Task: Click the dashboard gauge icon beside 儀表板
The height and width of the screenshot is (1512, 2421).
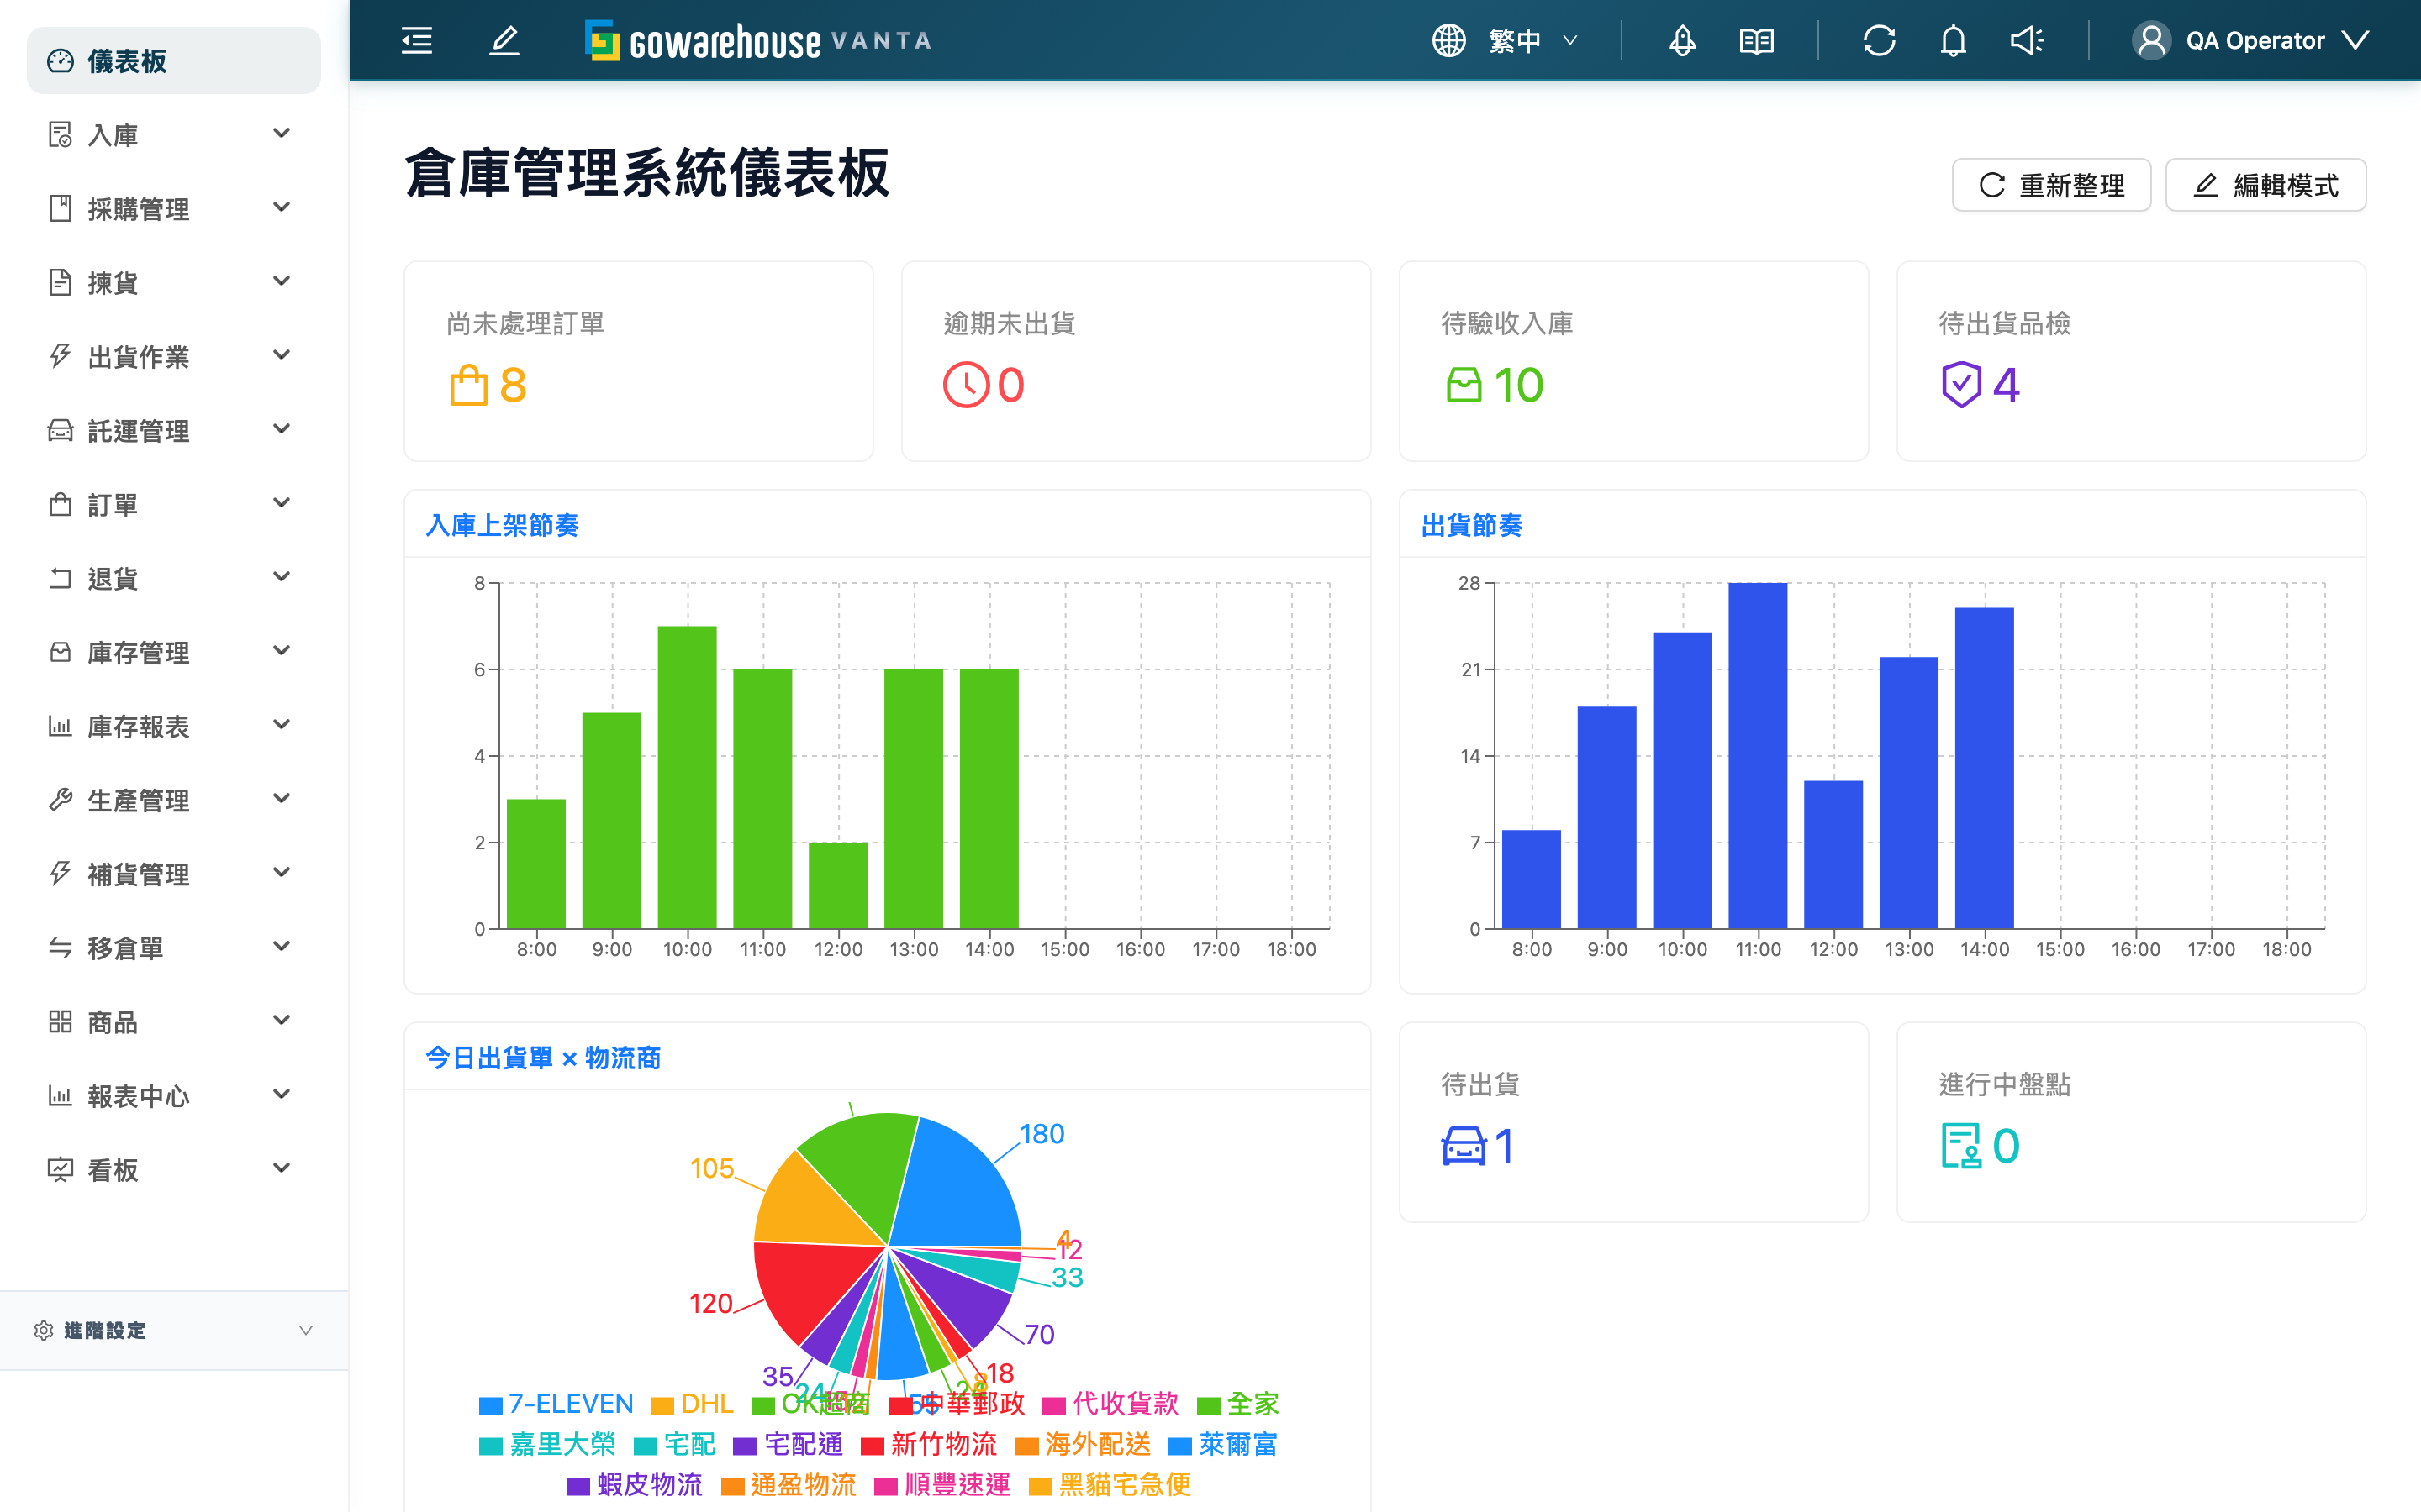Action: pos(60,61)
